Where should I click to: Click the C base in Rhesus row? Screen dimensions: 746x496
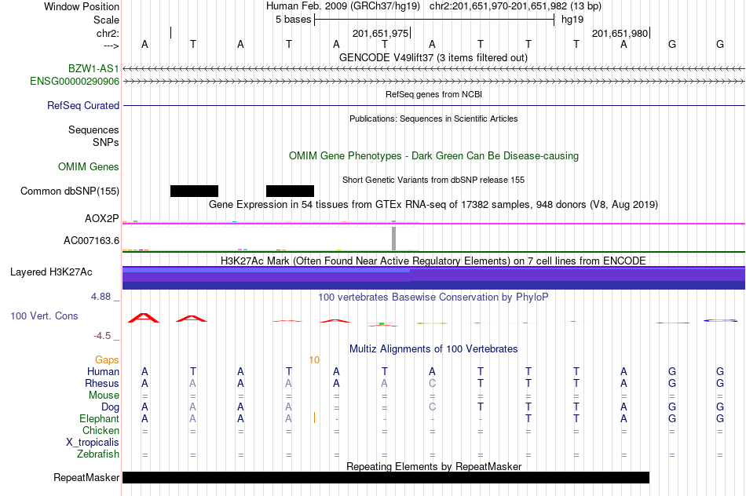point(432,384)
